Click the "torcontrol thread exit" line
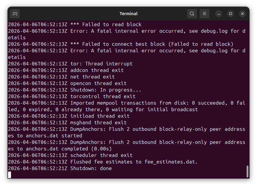The width and height of the screenshot is (257, 187). (103, 97)
